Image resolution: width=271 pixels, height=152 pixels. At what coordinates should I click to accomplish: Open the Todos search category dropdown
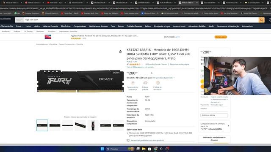click(19, 20)
